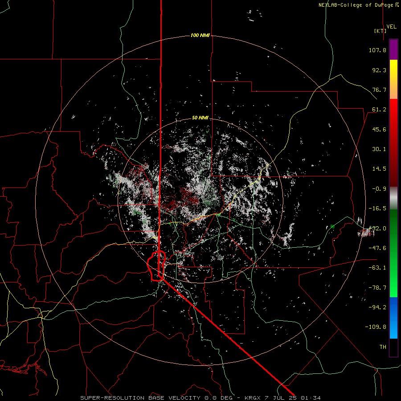Image resolution: width=401 pixels, height=401 pixels.
Task: Click the 100 NMI range ring label
Action: 200,35
